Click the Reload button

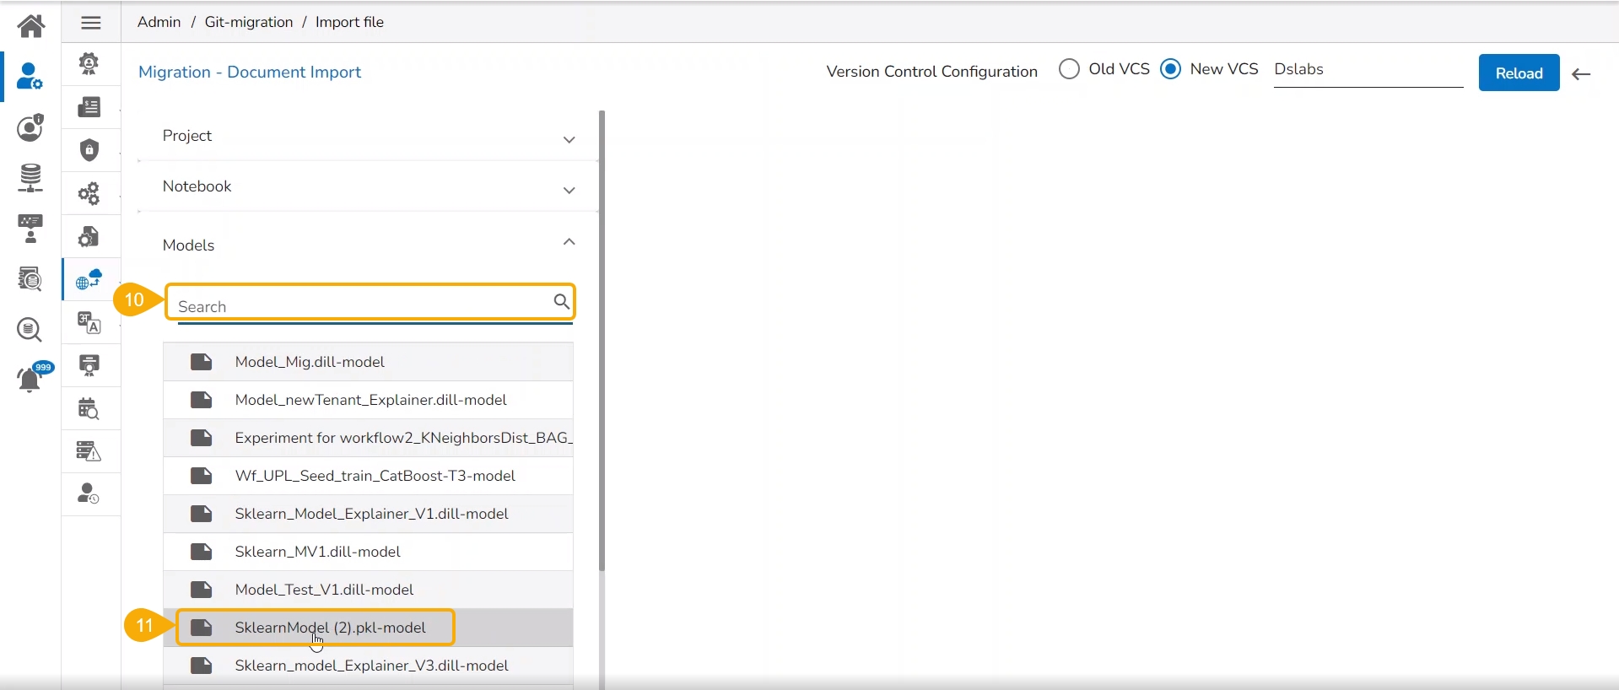pyautogui.click(x=1519, y=73)
